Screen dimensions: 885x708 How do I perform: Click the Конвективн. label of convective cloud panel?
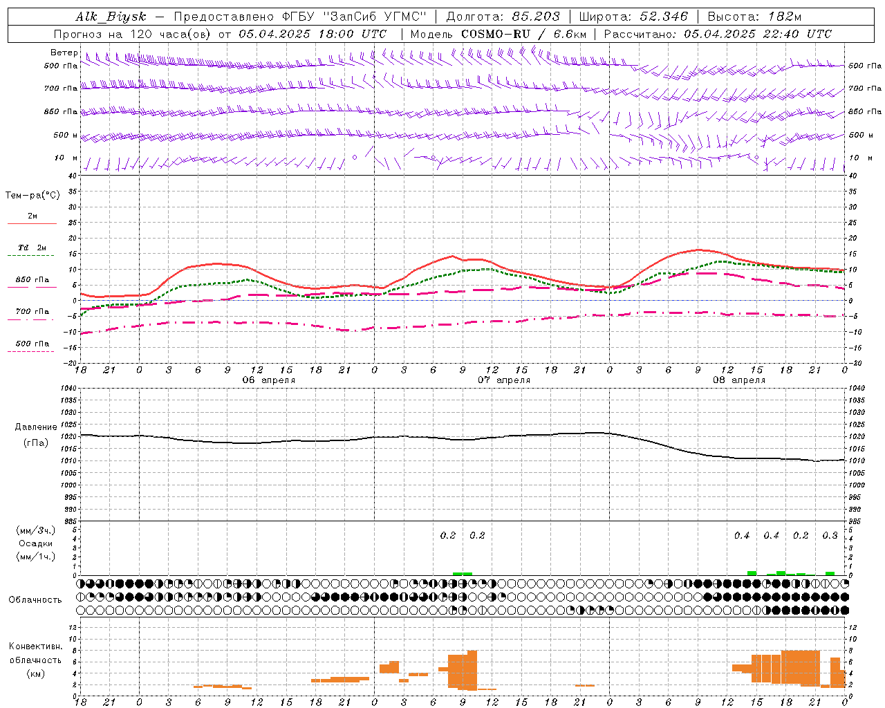[x=35, y=646]
